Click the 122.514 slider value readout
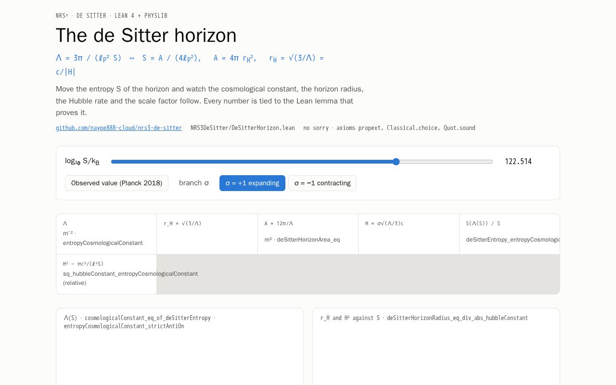Viewport: 616px width, 385px height. tap(518, 162)
